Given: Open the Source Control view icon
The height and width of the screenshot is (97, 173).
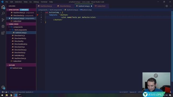Looking at the screenshot, I should (x=3, y=20).
